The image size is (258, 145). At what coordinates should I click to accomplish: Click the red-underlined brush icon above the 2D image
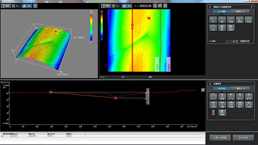point(160,6)
